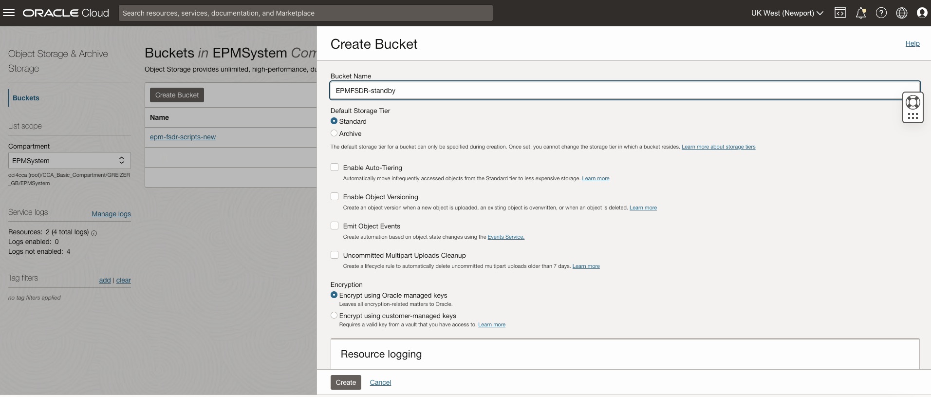Open language globe icon

(902, 13)
